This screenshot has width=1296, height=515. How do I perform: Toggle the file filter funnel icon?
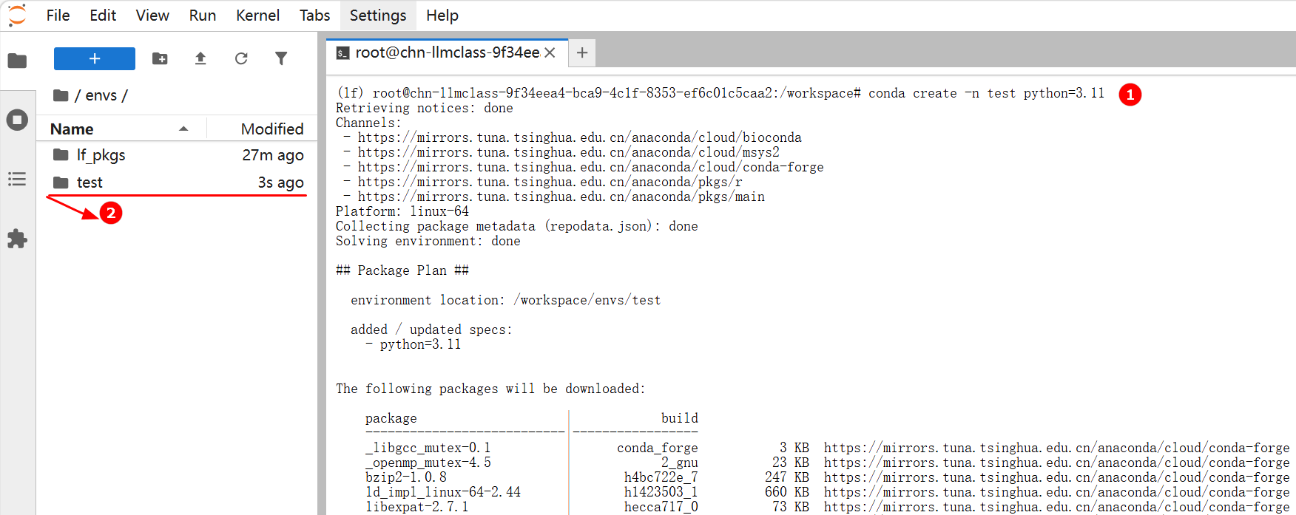click(281, 58)
